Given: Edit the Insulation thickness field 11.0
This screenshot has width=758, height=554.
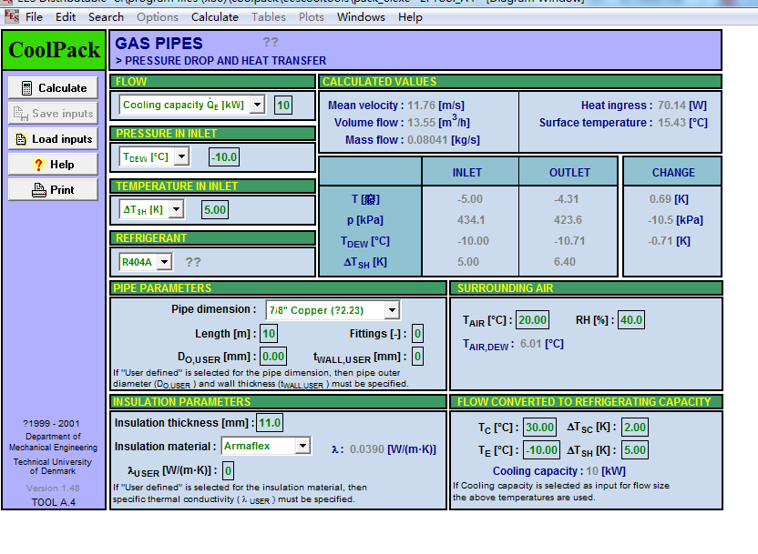Looking at the screenshot, I should click(270, 423).
